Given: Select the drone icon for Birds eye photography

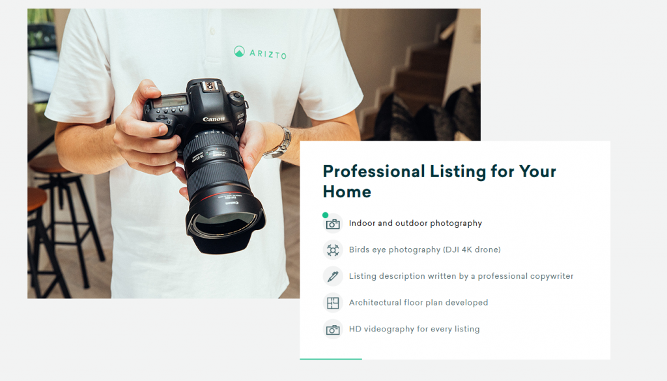Looking at the screenshot, I should (x=333, y=250).
